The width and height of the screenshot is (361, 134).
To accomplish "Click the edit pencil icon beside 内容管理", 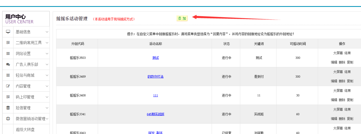I will click(x=8, y=86).
